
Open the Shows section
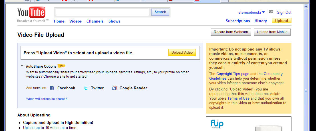(x=114, y=21)
